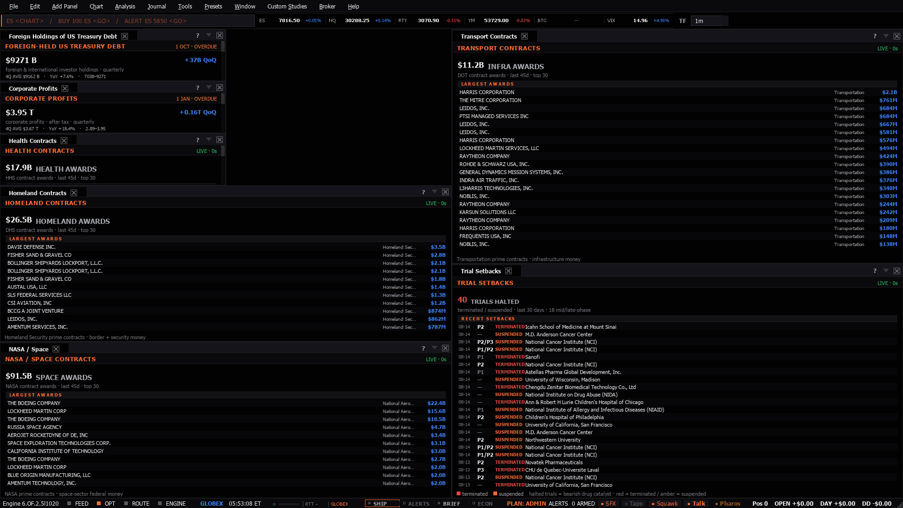Open the Broker menu
Image resolution: width=903 pixels, height=508 pixels.
click(327, 7)
